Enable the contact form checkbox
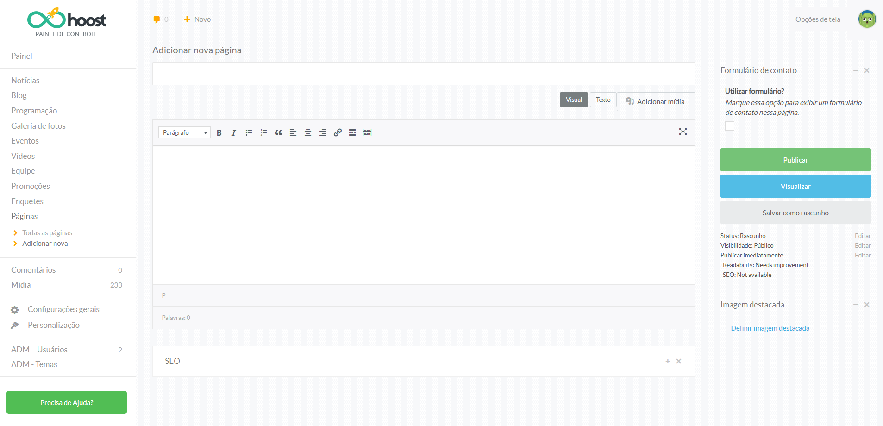 (x=730, y=126)
